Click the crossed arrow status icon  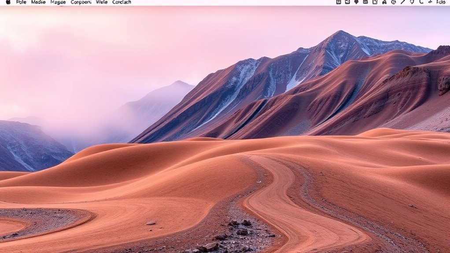coord(430,2)
